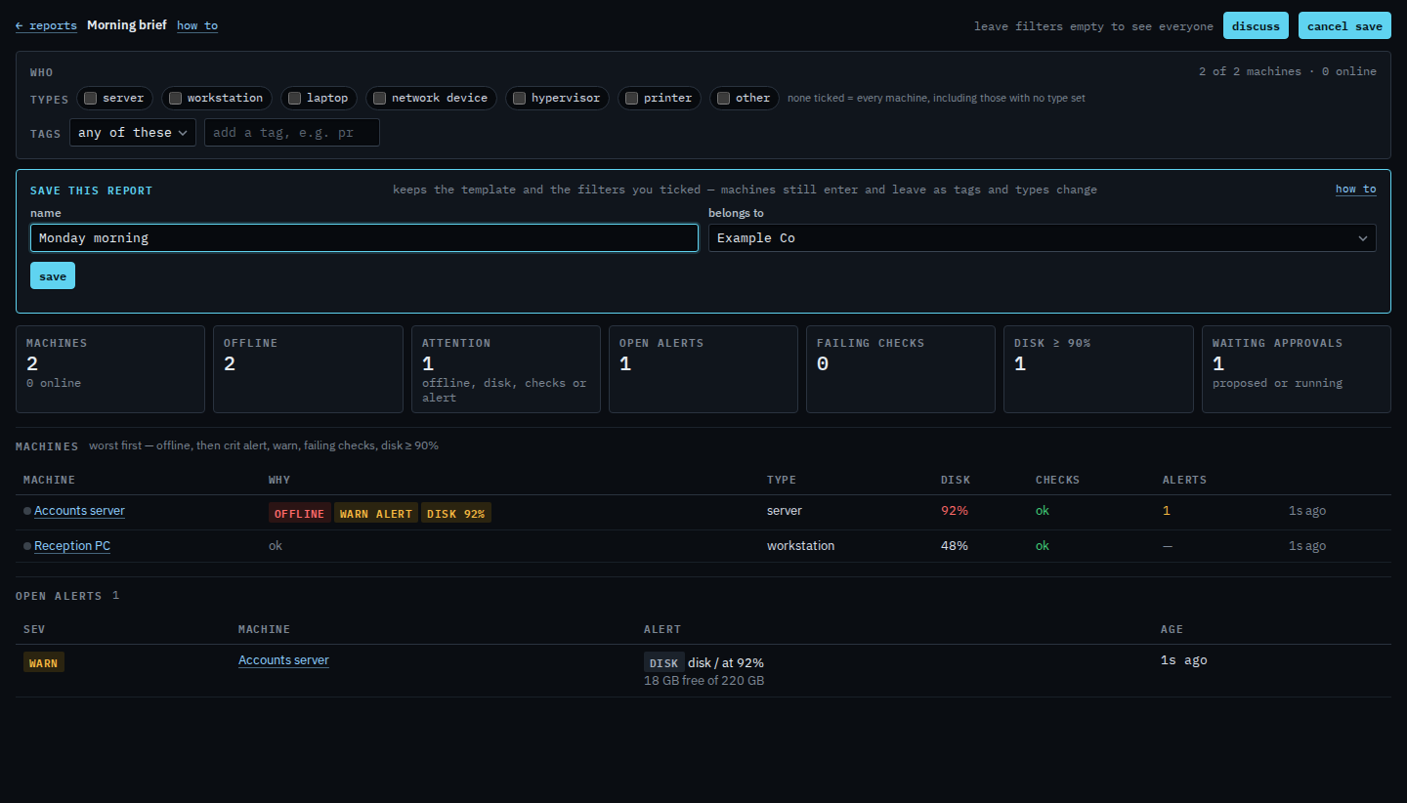Open Accounts server link under Open Alerts
Viewport: 1407px width, 803px height.
283,660
